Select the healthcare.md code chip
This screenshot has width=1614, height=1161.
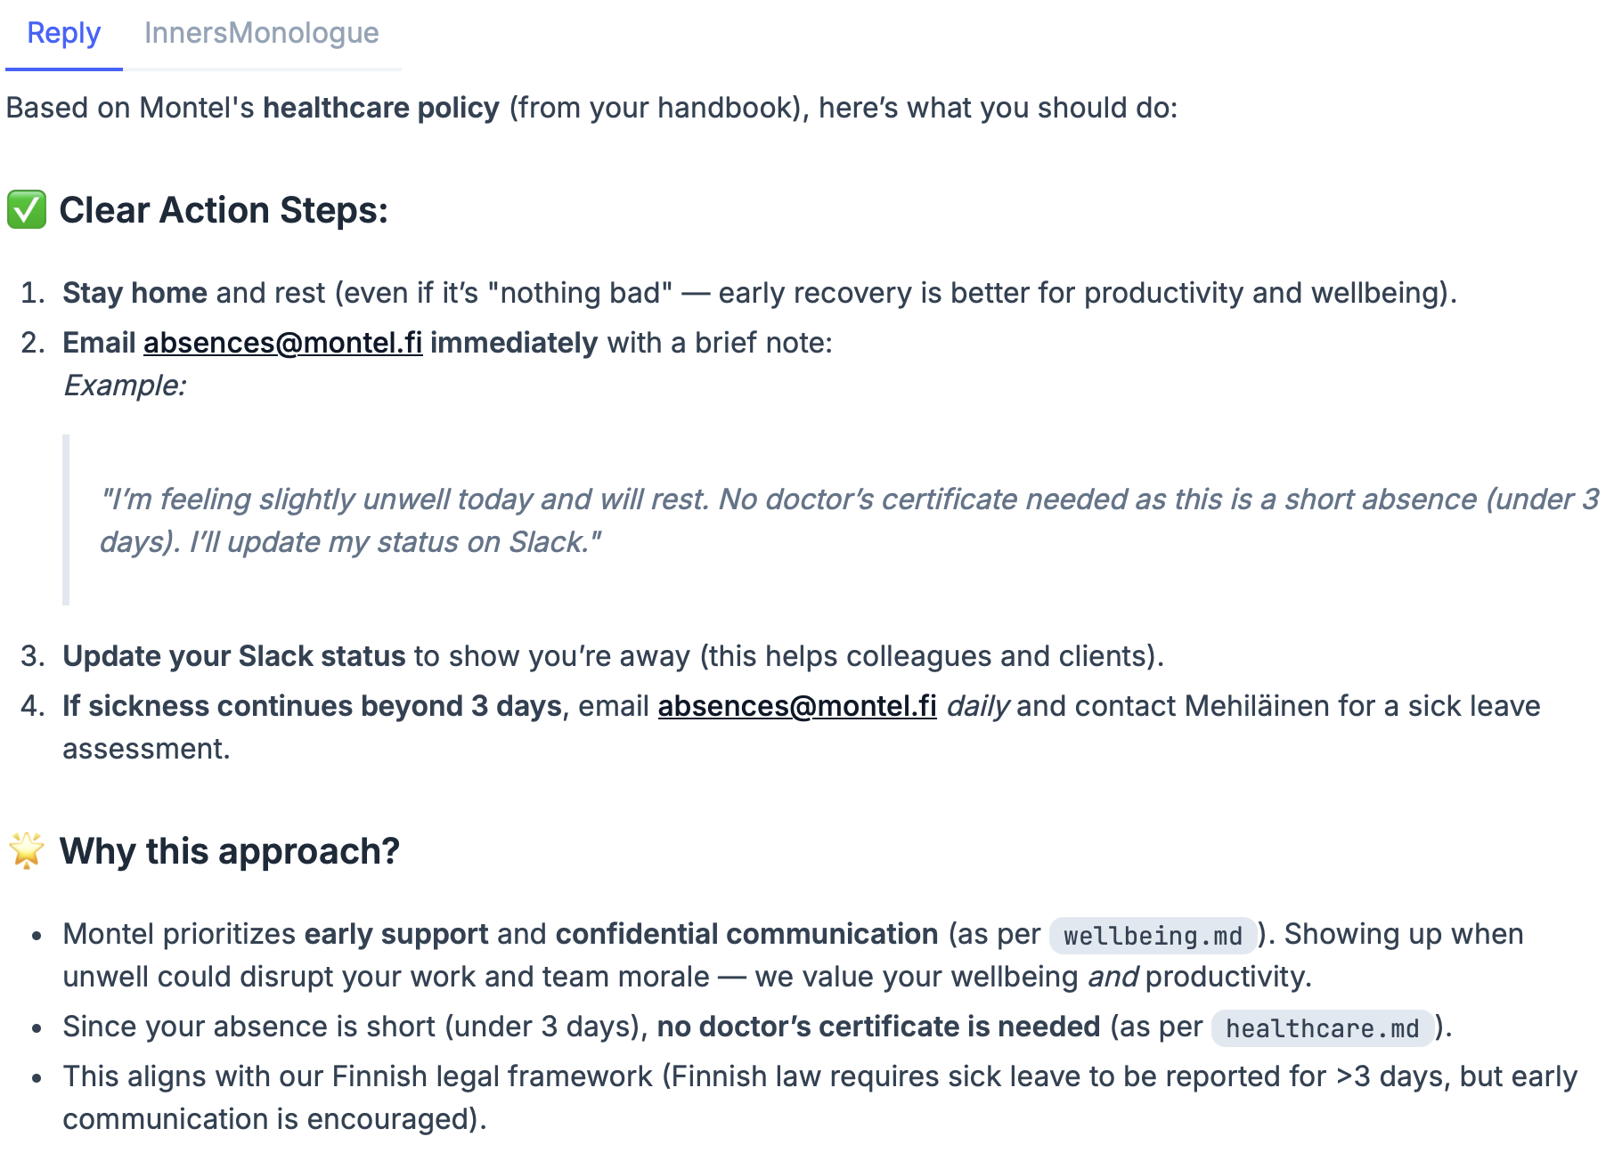(x=1322, y=1028)
